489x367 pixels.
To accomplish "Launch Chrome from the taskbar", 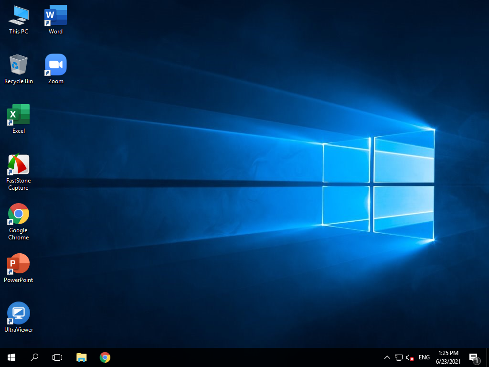I will point(105,357).
